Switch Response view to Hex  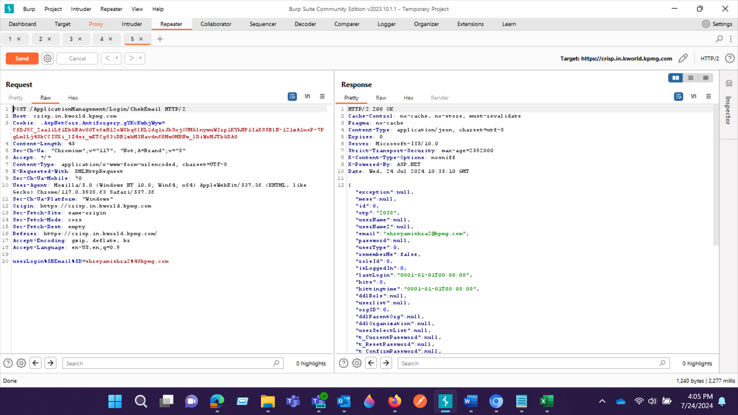tap(409, 98)
